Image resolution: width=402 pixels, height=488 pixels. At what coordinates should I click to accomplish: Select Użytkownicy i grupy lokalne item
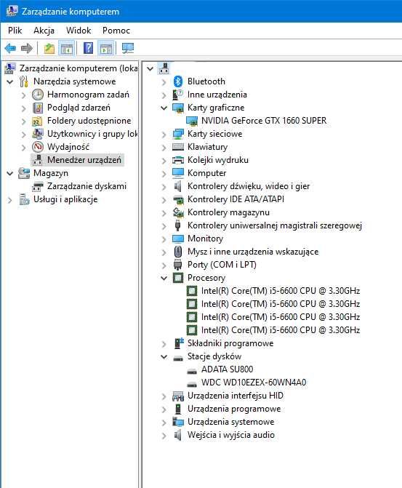tap(92, 134)
